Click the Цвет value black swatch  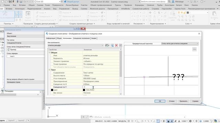coord(84,90)
